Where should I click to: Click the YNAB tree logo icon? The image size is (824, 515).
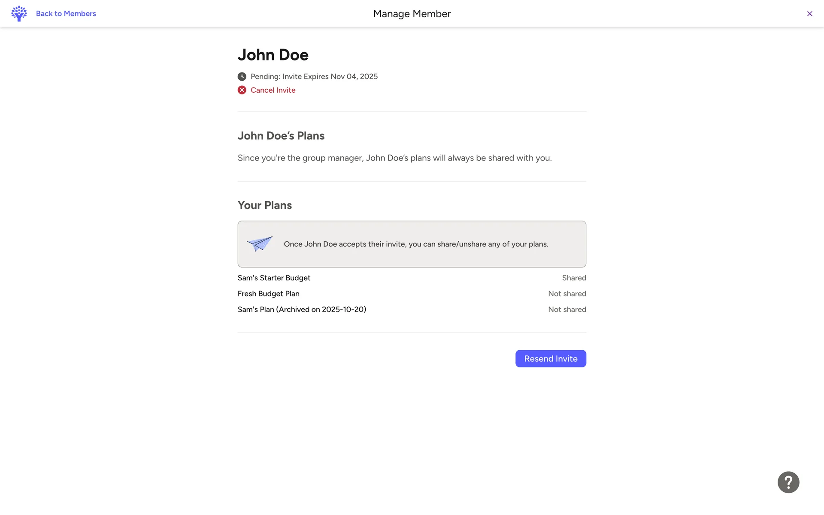click(19, 13)
